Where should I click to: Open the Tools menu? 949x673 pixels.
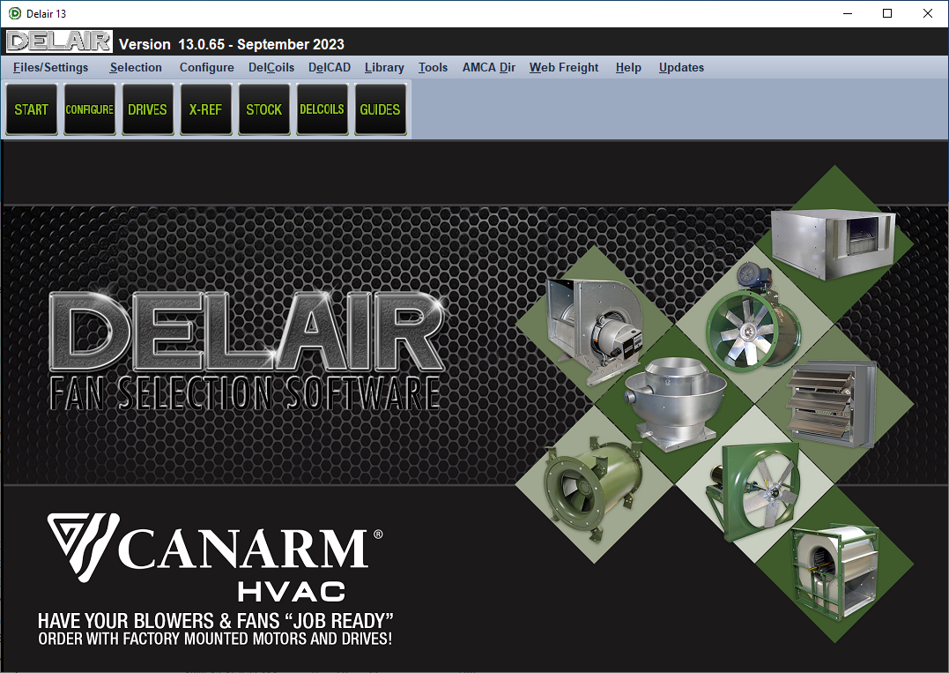point(433,67)
